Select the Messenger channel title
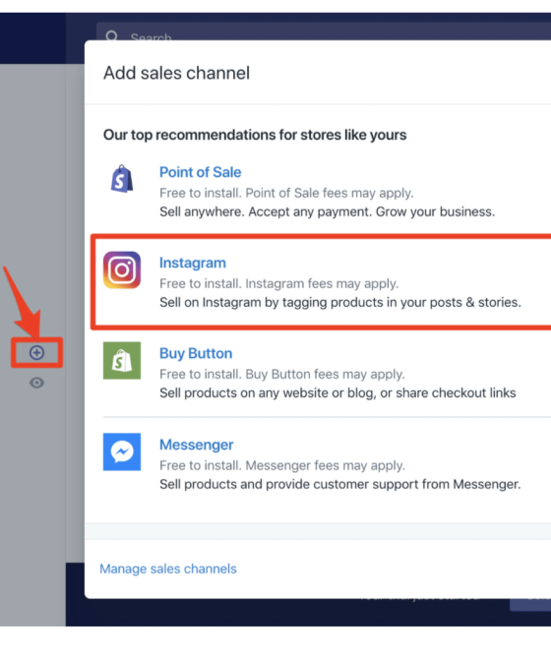 196,445
